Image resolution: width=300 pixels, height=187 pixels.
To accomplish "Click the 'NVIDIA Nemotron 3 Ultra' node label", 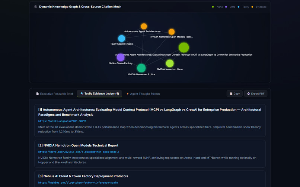I will point(141,75).
